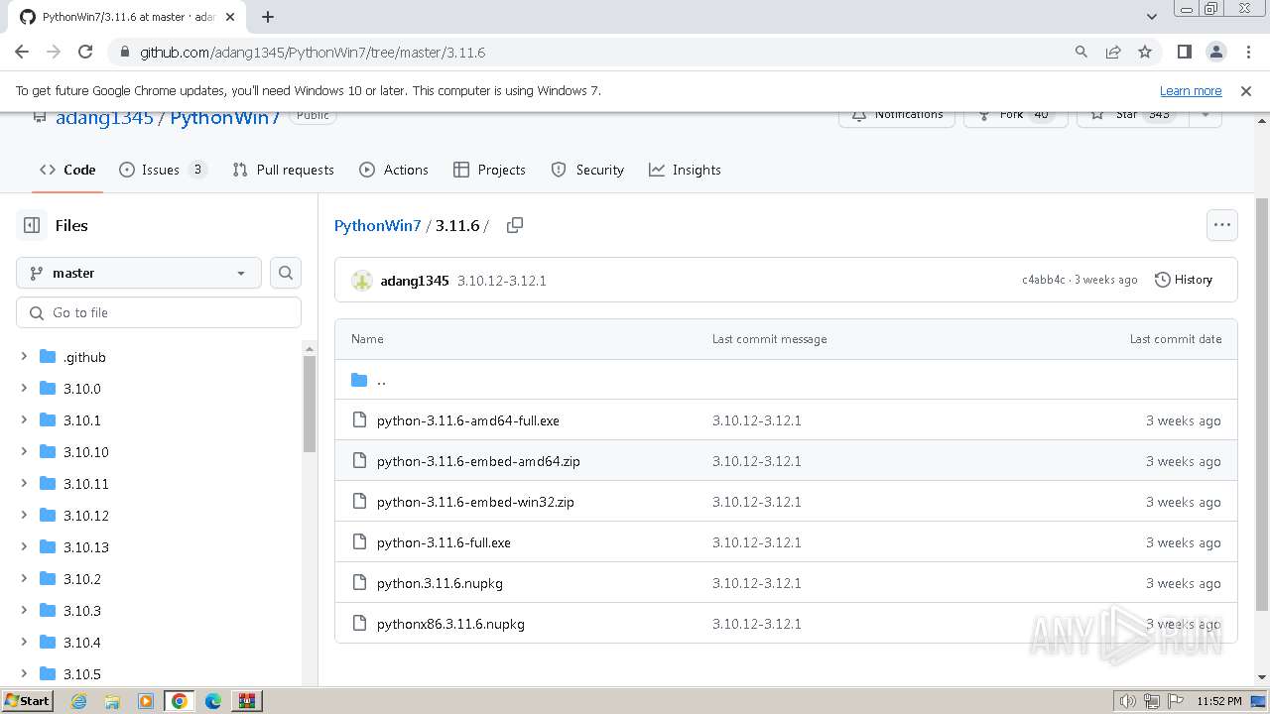This screenshot has height=714, width=1270.
Task: Open the master branch dropdown
Action: 139,273
